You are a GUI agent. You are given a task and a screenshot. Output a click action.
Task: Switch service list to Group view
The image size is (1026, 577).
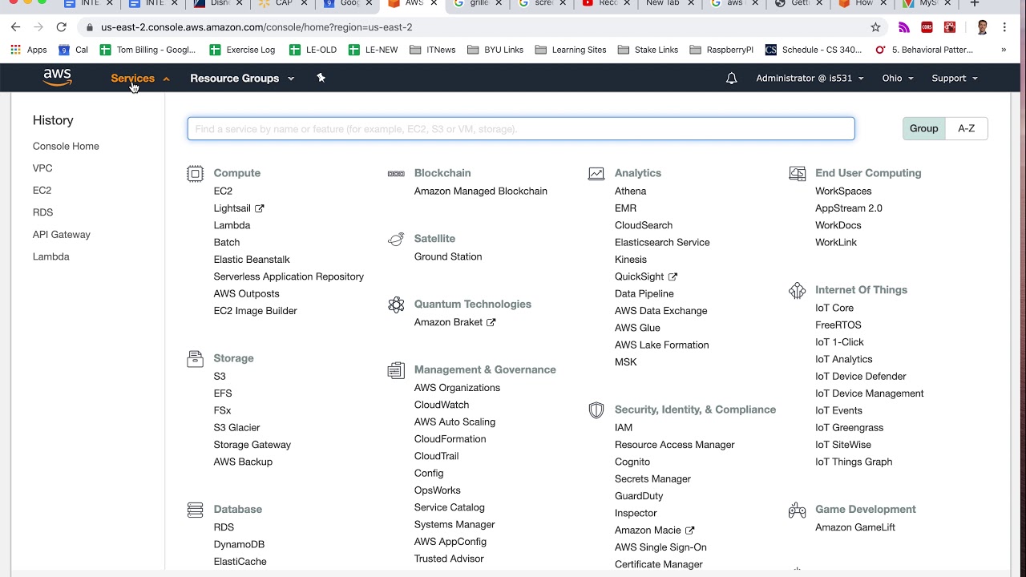point(923,128)
